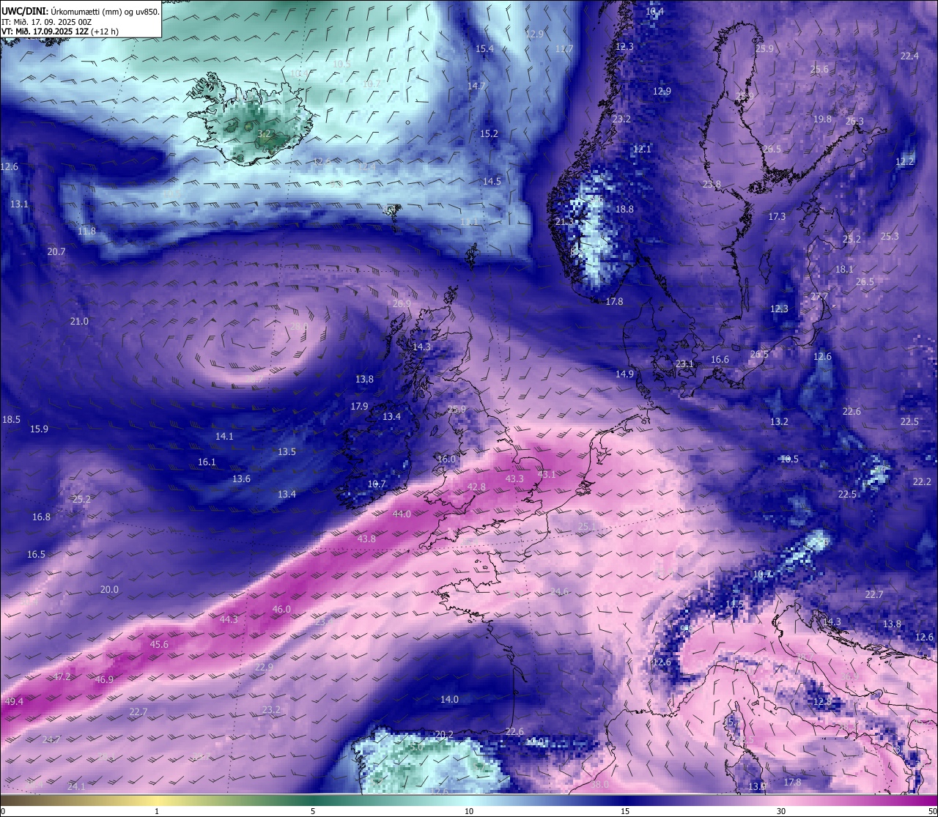This screenshot has height=817, width=938.
Task: Click the 20.7 value label
Action: coord(56,251)
